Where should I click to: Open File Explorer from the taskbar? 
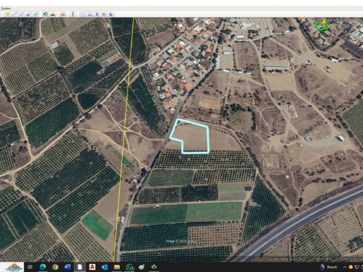tap(117, 267)
